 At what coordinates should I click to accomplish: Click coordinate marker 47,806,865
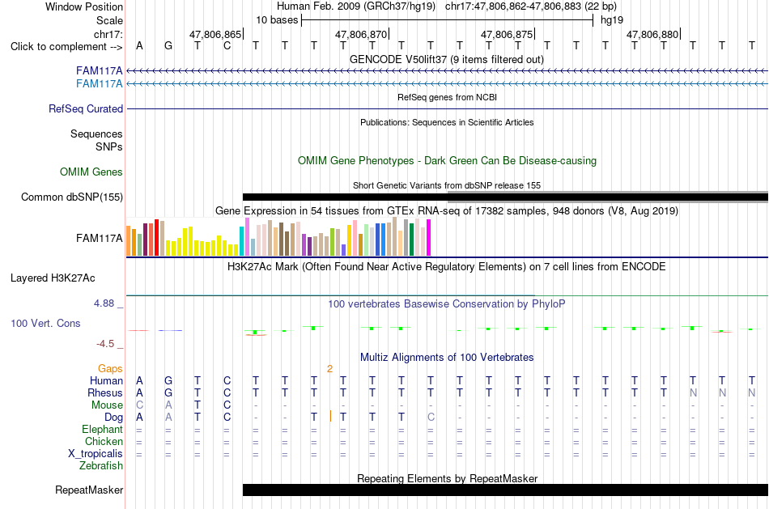pos(215,34)
